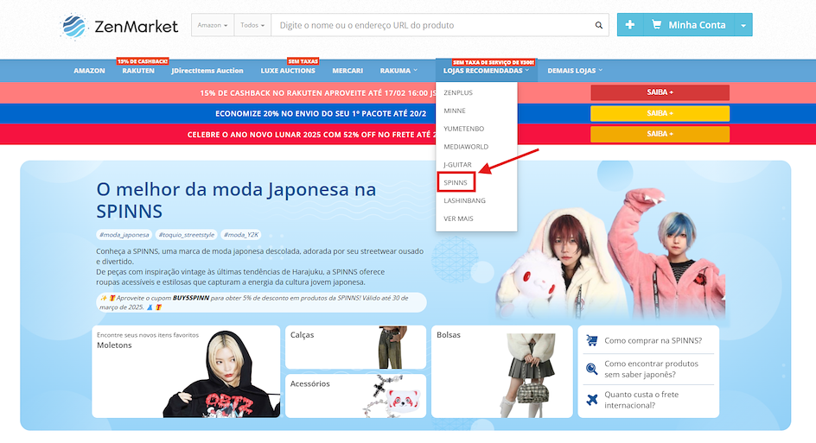Image resolution: width=816 pixels, height=443 pixels.
Task: Click the #toquio_streetstyle hashtag
Action: (187, 235)
